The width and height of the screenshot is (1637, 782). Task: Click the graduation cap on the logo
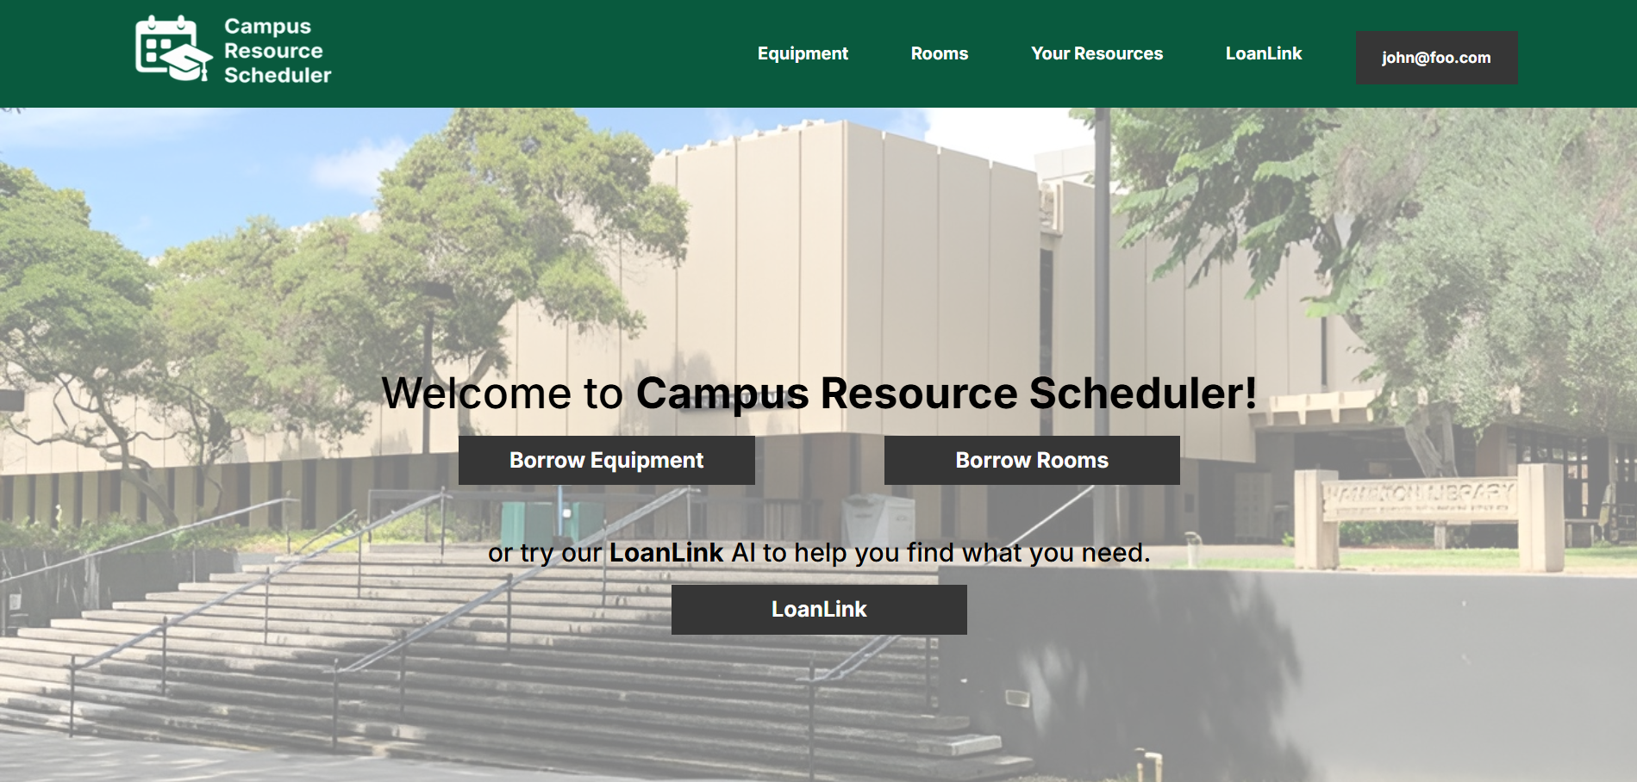pos(190,63)
